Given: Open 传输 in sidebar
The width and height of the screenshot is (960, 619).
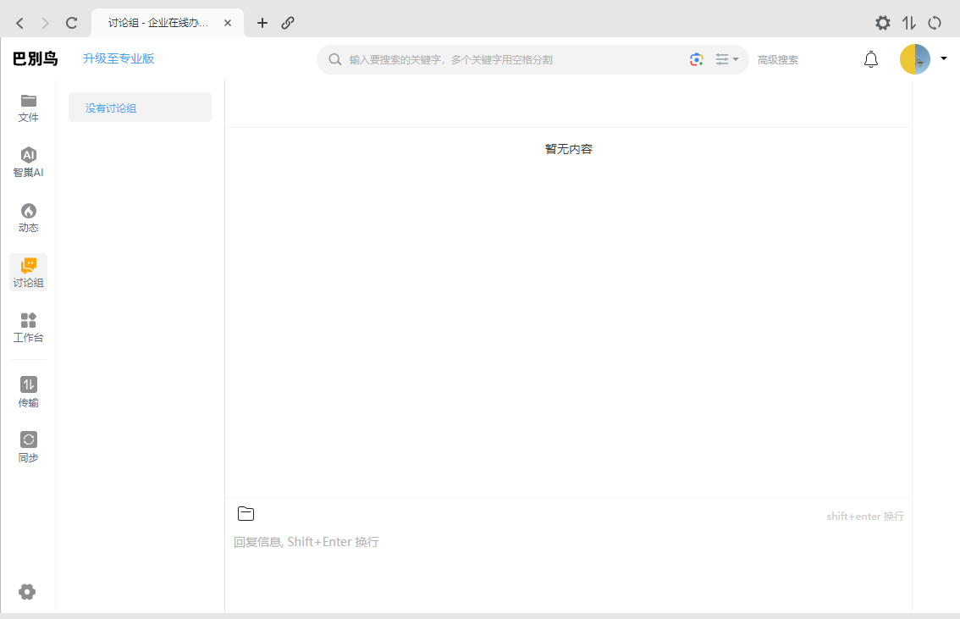Looking at the screenshot, I should click(28, 392).
